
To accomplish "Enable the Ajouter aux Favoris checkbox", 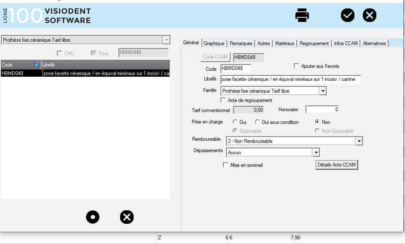I will click(x=297, y=66).
